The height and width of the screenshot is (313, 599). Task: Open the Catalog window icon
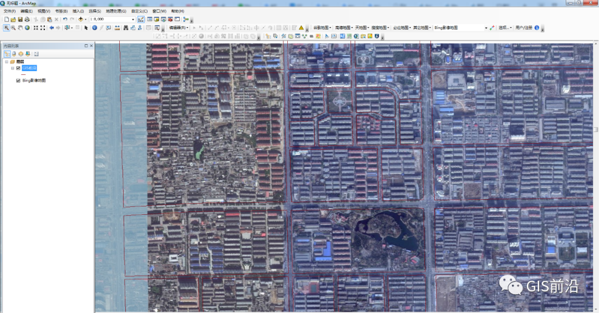coord(156,19)
